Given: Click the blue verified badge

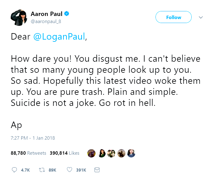Looking at the screenshot, I should [66, 14].
